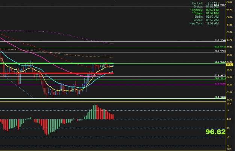
Task: Select the thick bright green horizontal line
Action: click(x=57, y=63)
